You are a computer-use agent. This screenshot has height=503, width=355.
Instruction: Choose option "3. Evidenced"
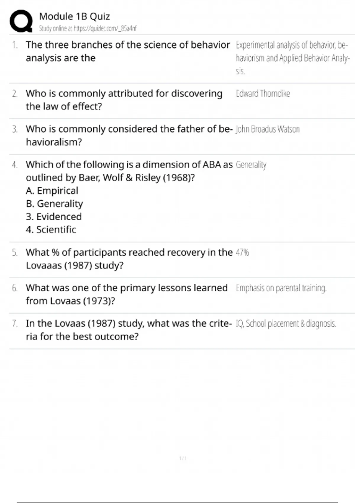tap(54, 217)
